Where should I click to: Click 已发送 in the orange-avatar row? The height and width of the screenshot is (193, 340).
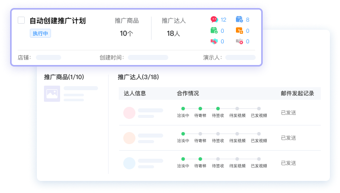click(288, 138)
